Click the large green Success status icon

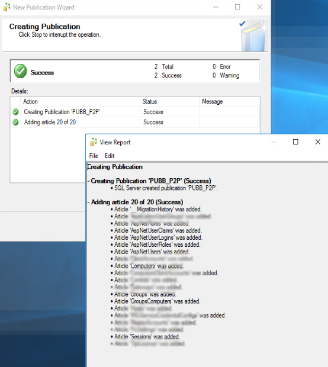tap(20, 71)
